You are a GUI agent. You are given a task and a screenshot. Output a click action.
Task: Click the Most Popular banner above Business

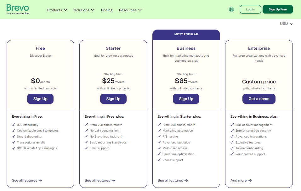click(x=186, y=35)
